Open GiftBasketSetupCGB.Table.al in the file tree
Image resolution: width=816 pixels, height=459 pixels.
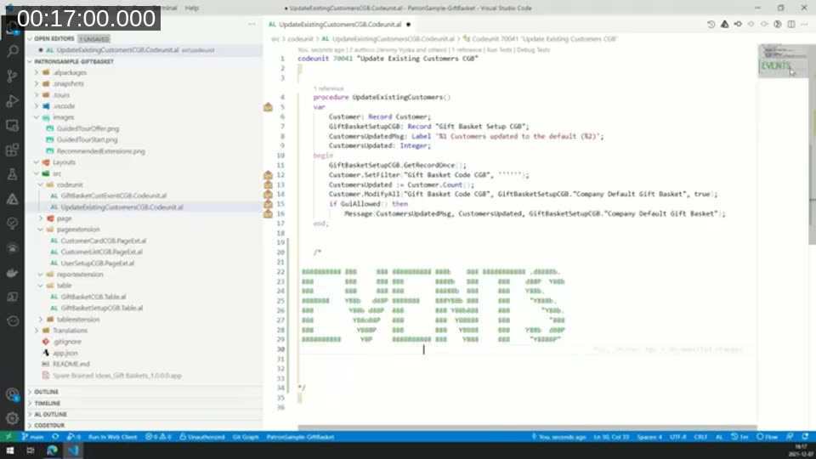click(101, 308)
